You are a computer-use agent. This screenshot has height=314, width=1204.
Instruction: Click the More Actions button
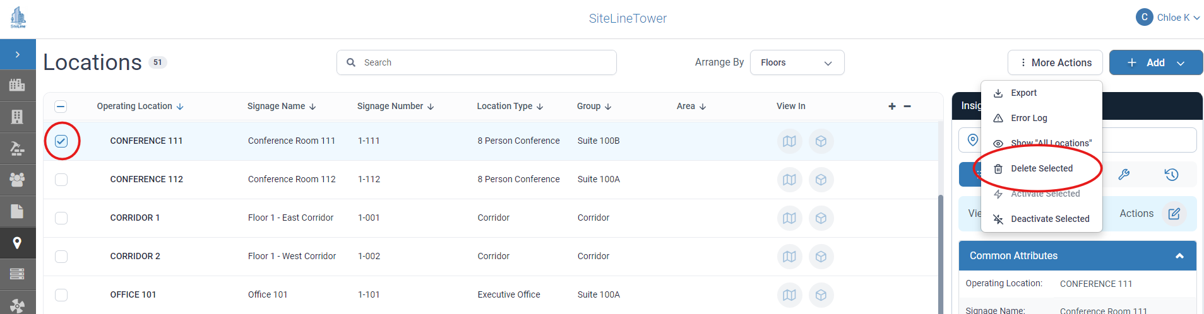pos(1055,62)
